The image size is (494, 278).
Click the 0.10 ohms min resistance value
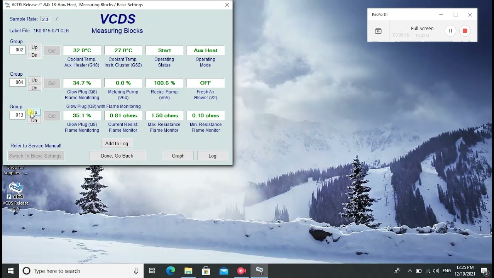[205, 115]
